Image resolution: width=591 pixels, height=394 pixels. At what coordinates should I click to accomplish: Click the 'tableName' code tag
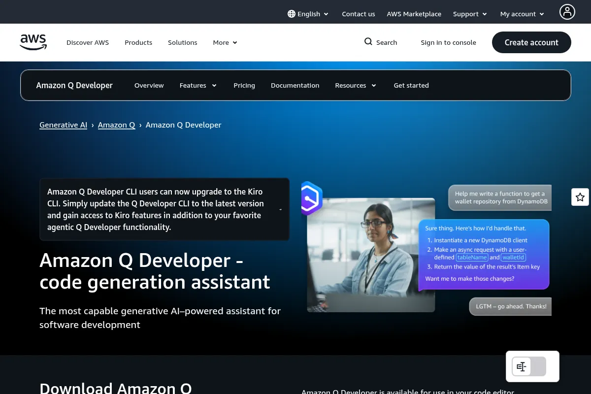tap(472, 257)
